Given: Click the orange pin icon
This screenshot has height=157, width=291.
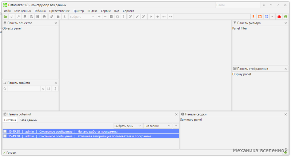Looking at the screenshot, I should tap(253, 17).
